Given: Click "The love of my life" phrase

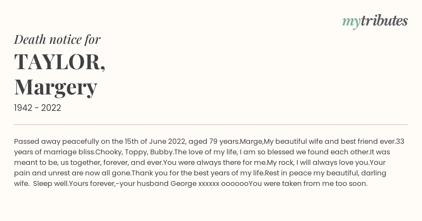Looking at the screenshot, I should (205, 152).
